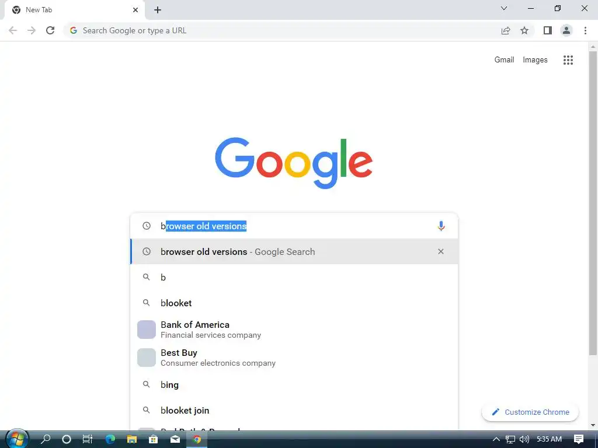Screen dimensions: 598x448
Task: Click the Google logo
Action: 294,163
